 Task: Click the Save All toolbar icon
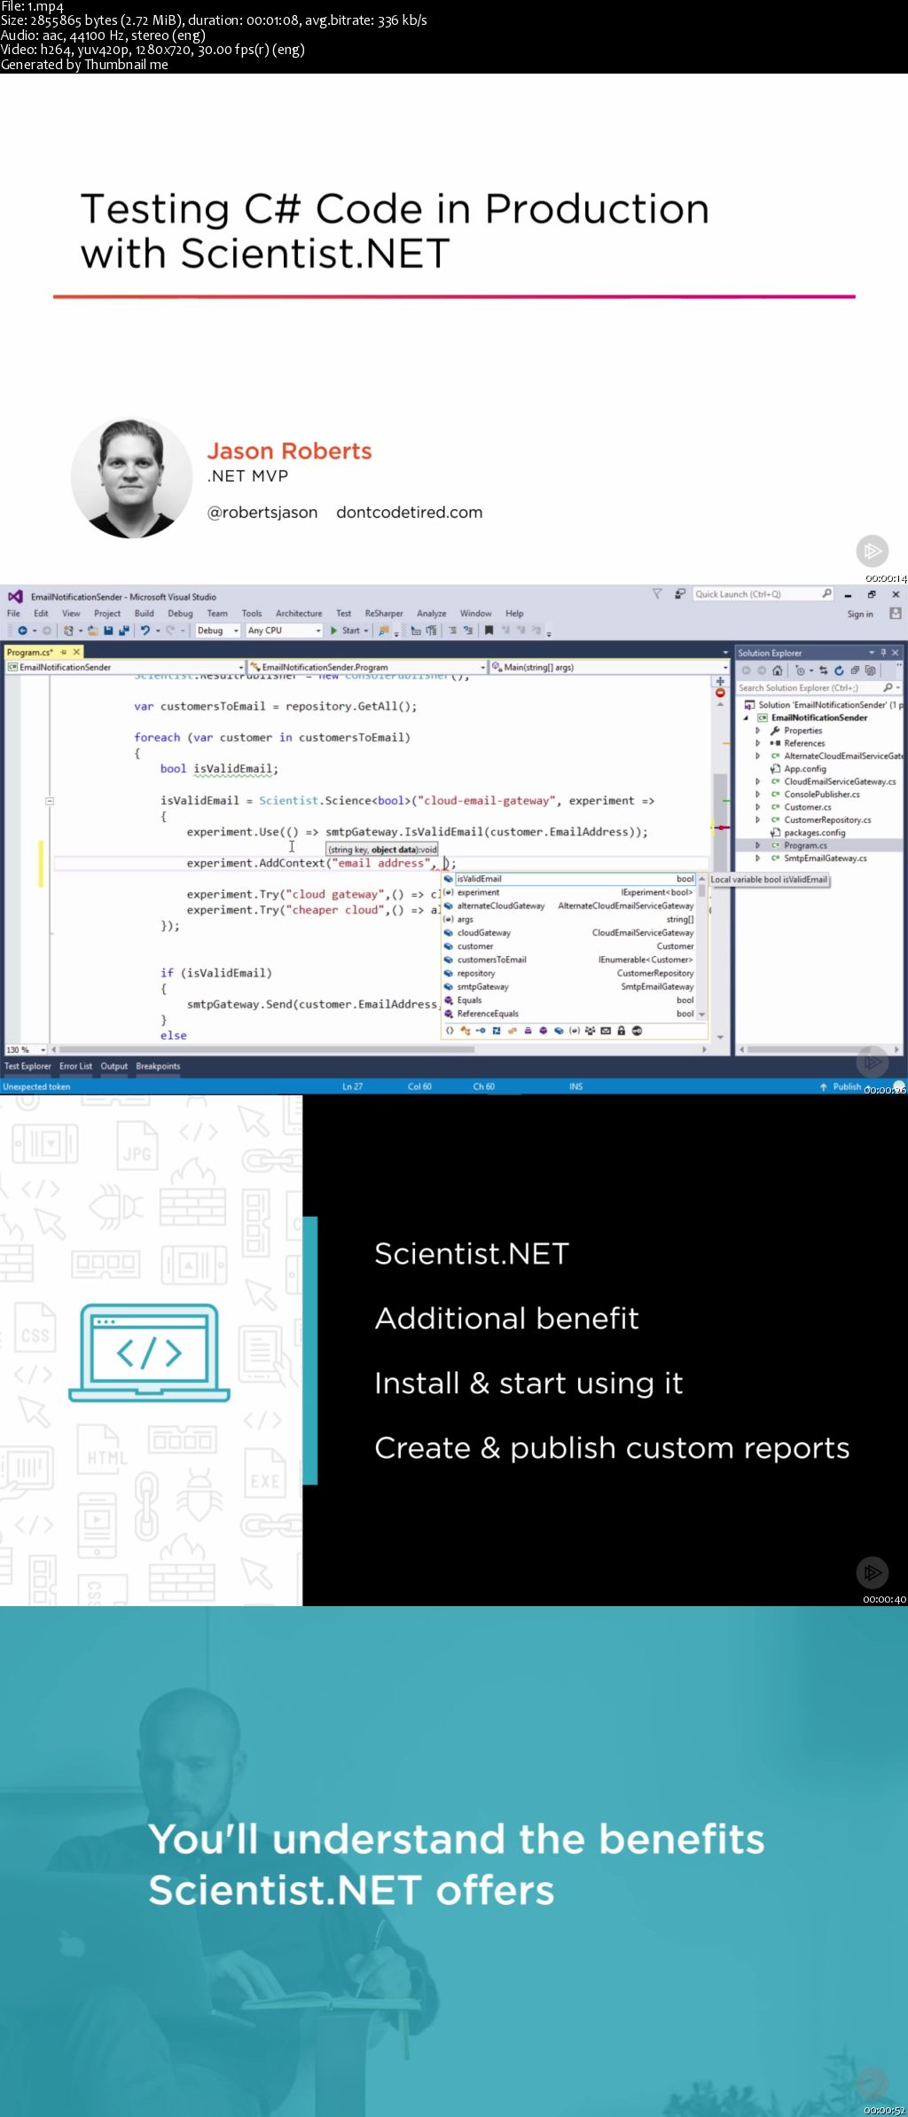(123, 631)
